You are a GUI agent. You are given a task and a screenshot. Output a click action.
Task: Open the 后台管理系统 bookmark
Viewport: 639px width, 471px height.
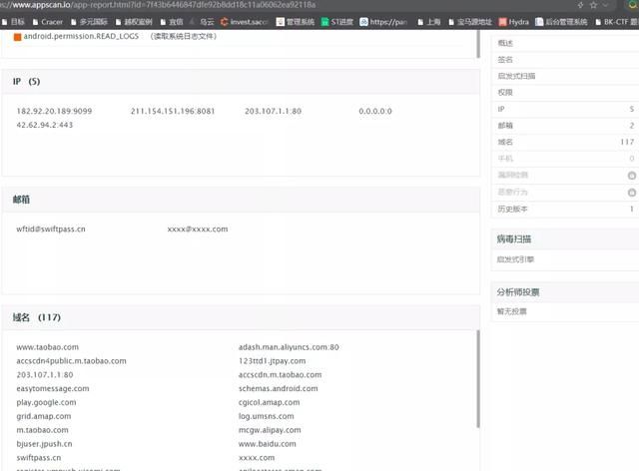pyautogui.click(x=561, y=22)
